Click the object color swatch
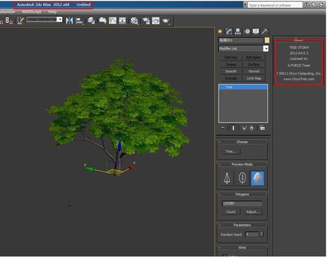This screenshot has height=258, width=327. [267, 40]
